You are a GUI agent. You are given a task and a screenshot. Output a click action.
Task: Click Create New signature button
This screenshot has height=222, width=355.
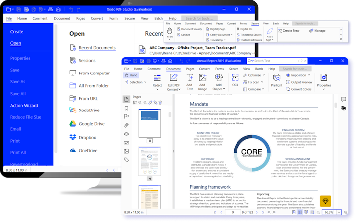[289, 31]
